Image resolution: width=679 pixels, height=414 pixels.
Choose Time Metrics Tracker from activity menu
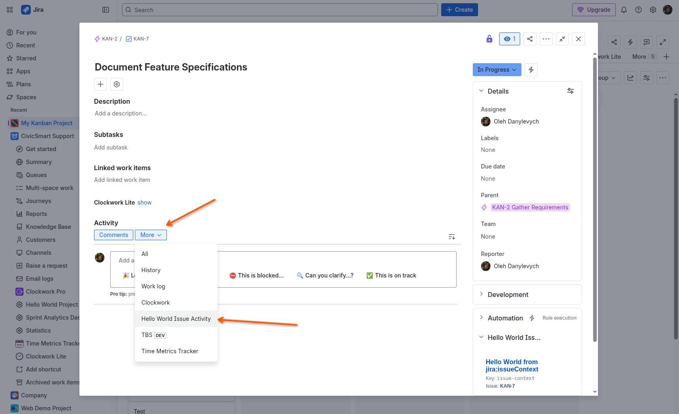[176, 351]
